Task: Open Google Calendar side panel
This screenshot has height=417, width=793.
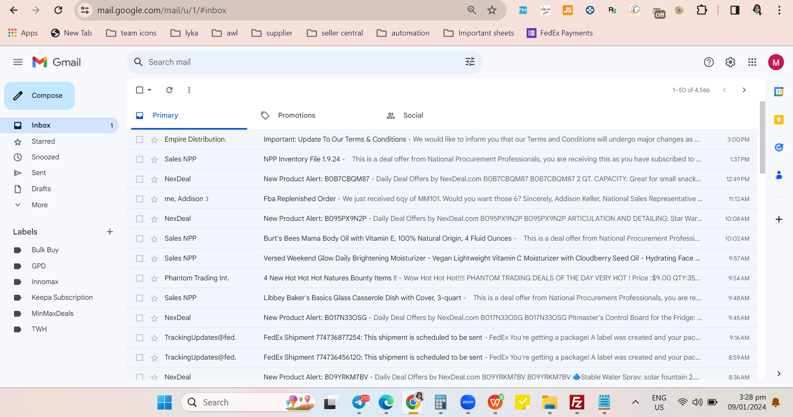Action: click(x=779, y=92)
